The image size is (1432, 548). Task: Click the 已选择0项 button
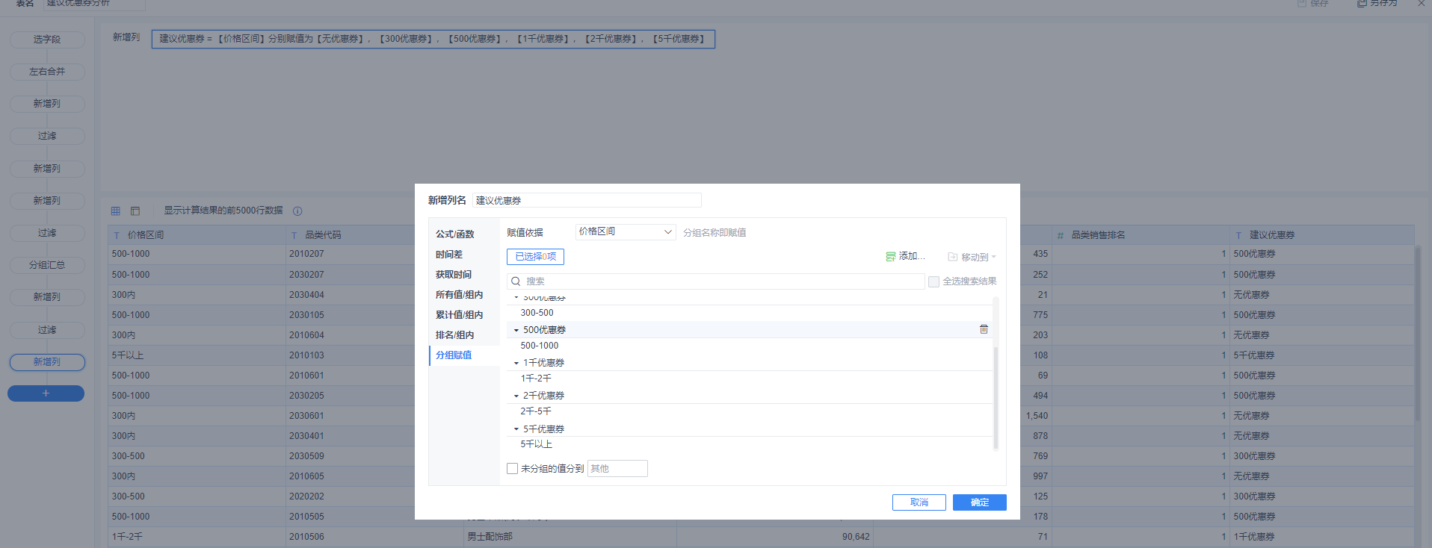pyautogui.click(x=535, y=257)
